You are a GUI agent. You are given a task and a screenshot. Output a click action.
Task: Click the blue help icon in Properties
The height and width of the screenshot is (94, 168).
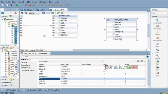pyautogui.click(x=147, y=56)
